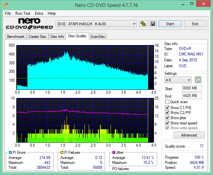This screenshot has width=213, height=175.
Task: Toggle Show read speed checkbox
Action: (x=167, y=123)
